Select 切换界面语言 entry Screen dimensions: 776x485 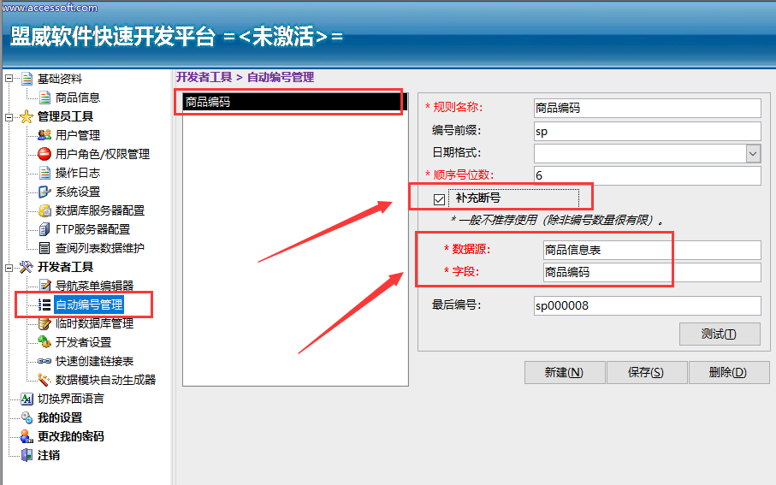tap(71, 399)
